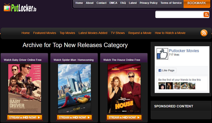Open Watch The House Online Free title

pos(122,60)
